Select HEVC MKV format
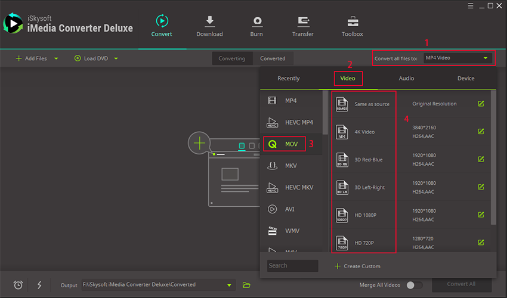 (x=291, y=187)
